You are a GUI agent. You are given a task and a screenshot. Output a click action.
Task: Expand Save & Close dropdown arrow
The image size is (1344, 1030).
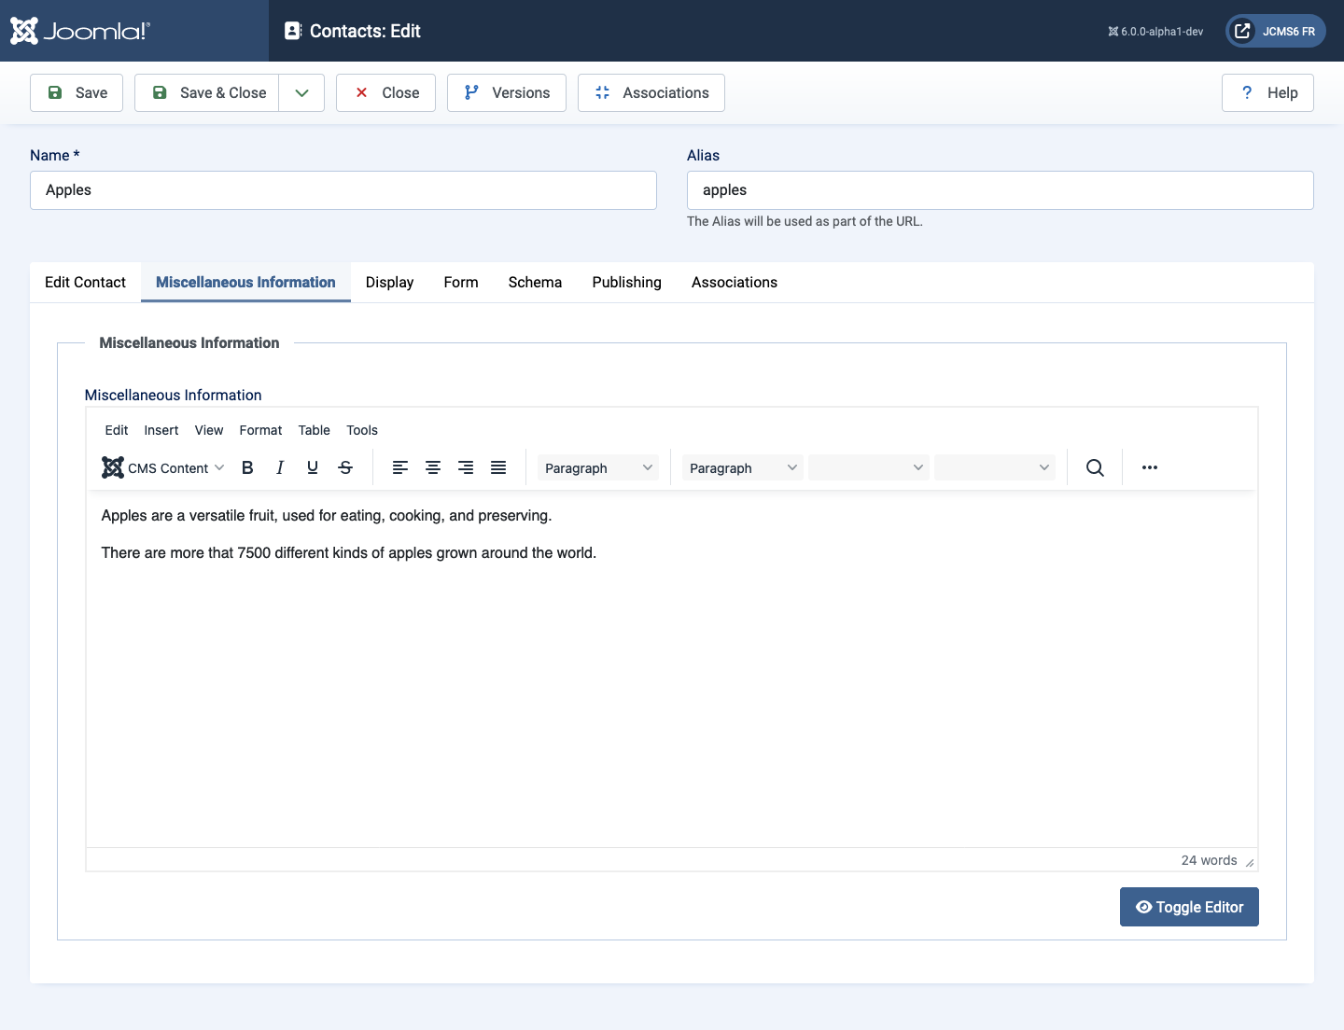(x=301, y=92)
